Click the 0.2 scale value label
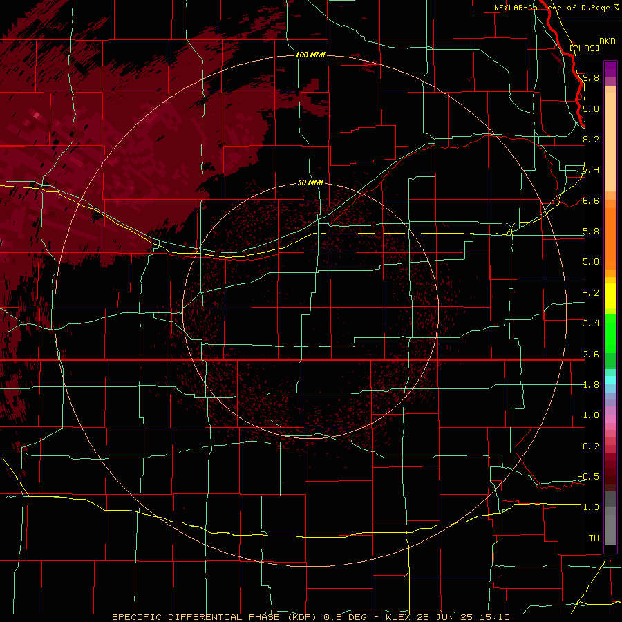This screenshot has height=622, width=622. (591, 446)
